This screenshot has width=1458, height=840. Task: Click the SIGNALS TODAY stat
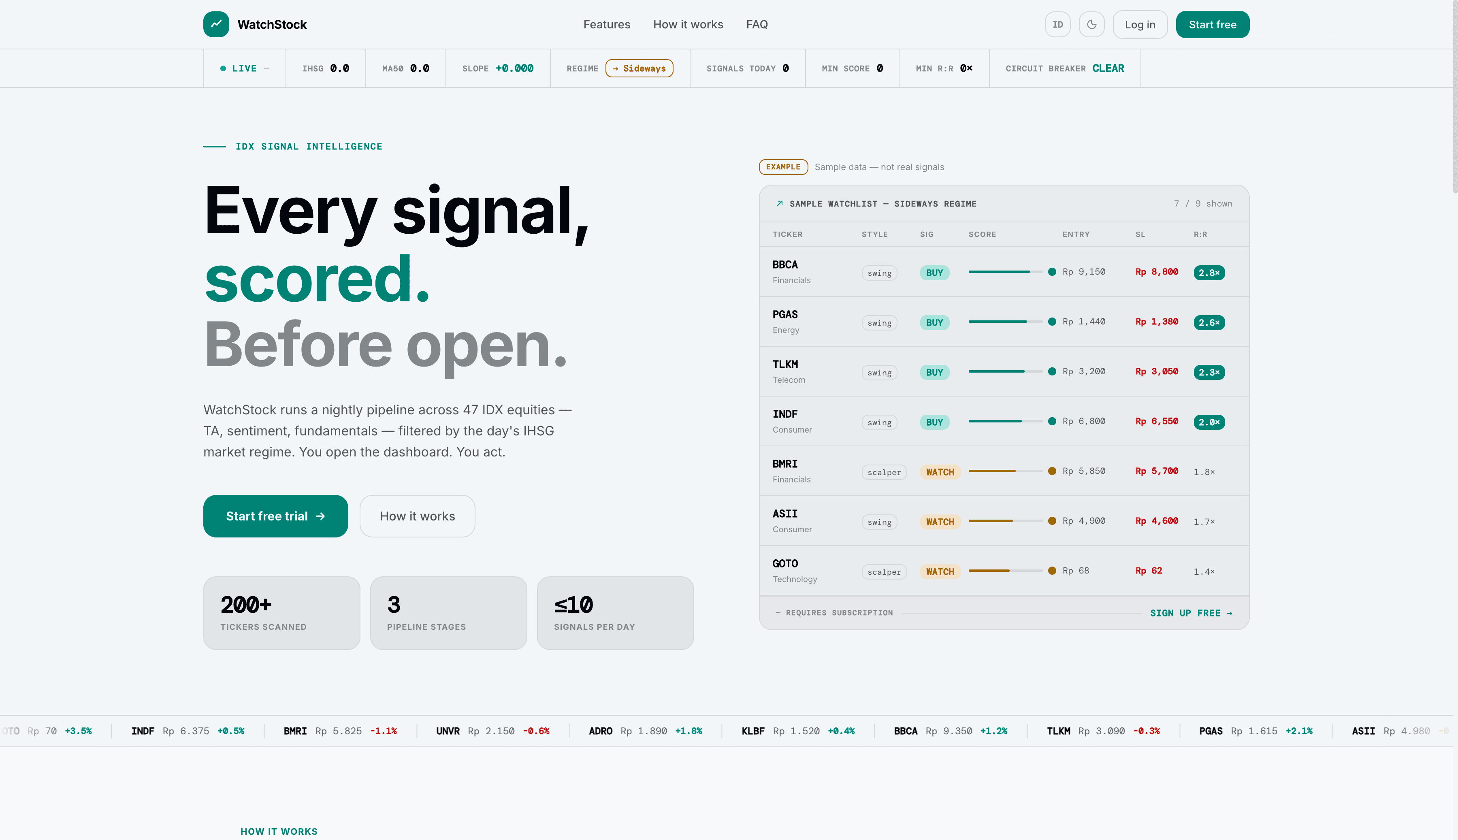pos(748,68)
